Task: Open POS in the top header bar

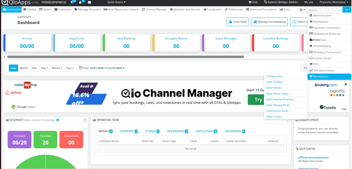Action: [x=253, y=2]
